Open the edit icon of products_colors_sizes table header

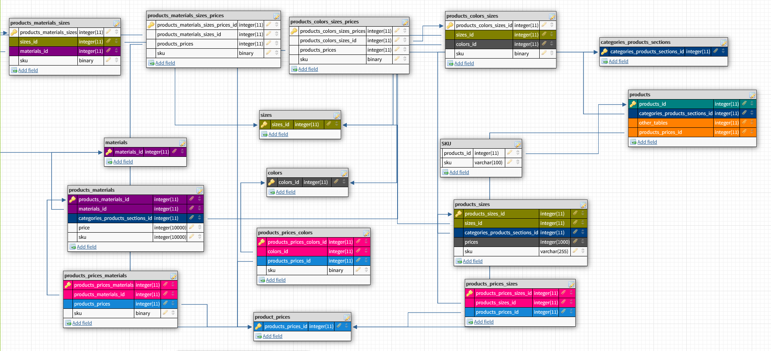(x=552, y=16)
